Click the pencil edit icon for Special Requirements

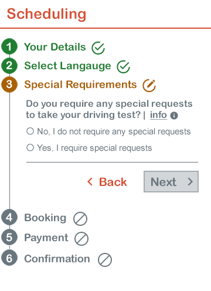click(x=149, y=86)
